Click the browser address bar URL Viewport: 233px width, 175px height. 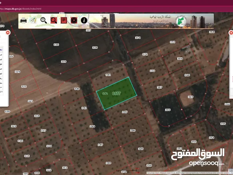(20, 9)
